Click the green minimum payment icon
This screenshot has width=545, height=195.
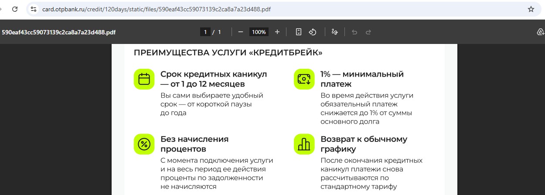click(x=304, y=79)
